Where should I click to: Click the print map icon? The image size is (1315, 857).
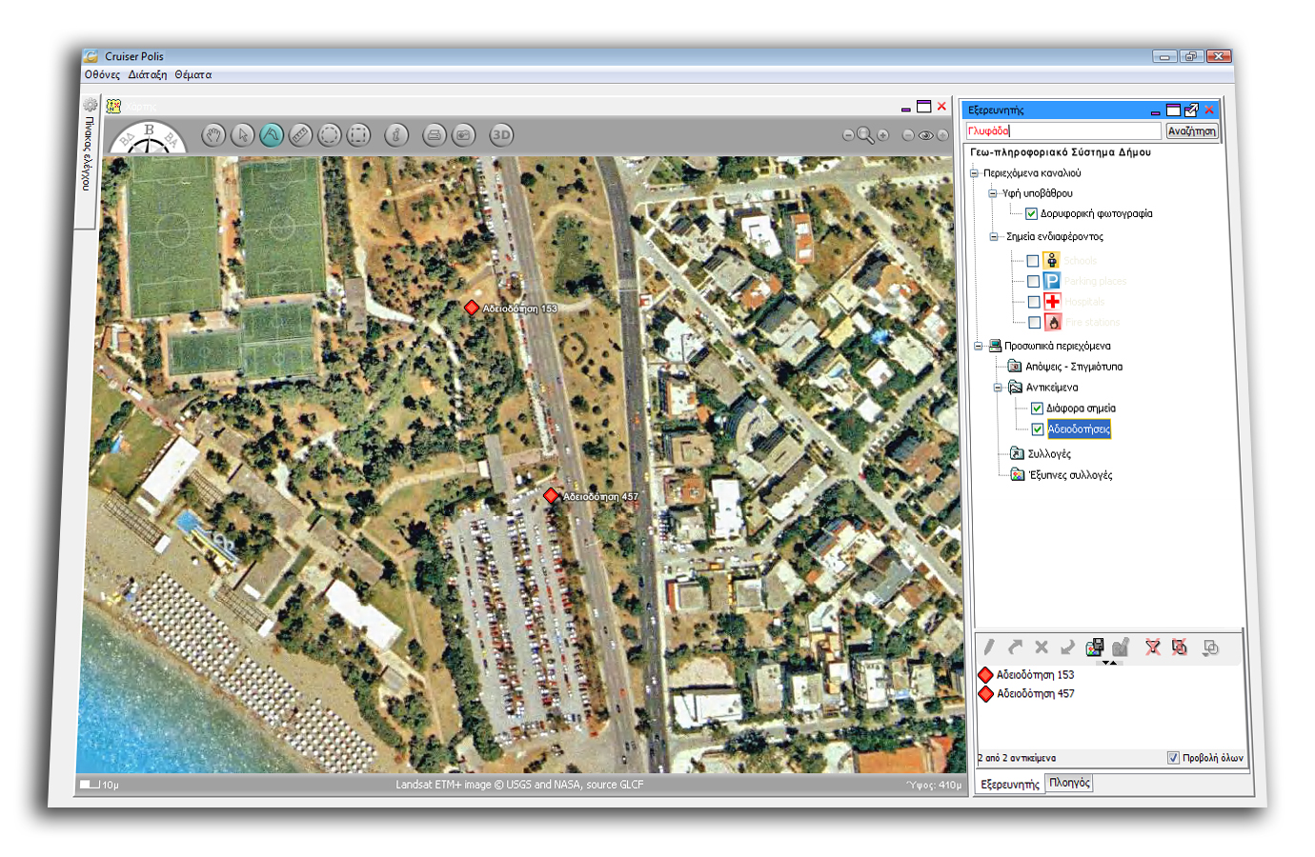coord(435,135)
